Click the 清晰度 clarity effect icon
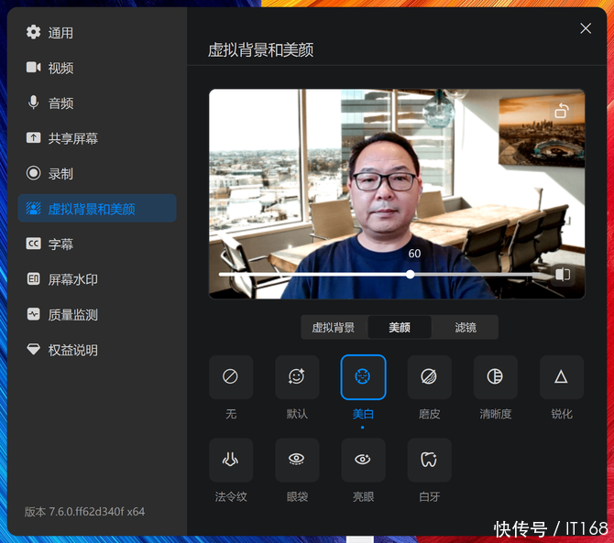Image resolution: width=614 pixels, height=543 pixels. (495, 377)
